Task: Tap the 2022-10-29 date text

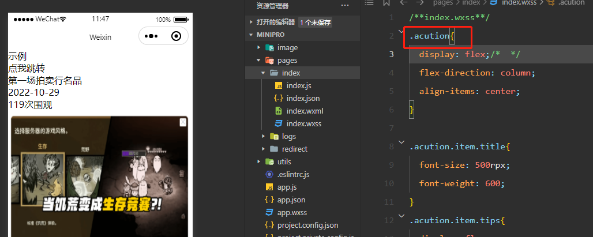Action: [33, 93]
